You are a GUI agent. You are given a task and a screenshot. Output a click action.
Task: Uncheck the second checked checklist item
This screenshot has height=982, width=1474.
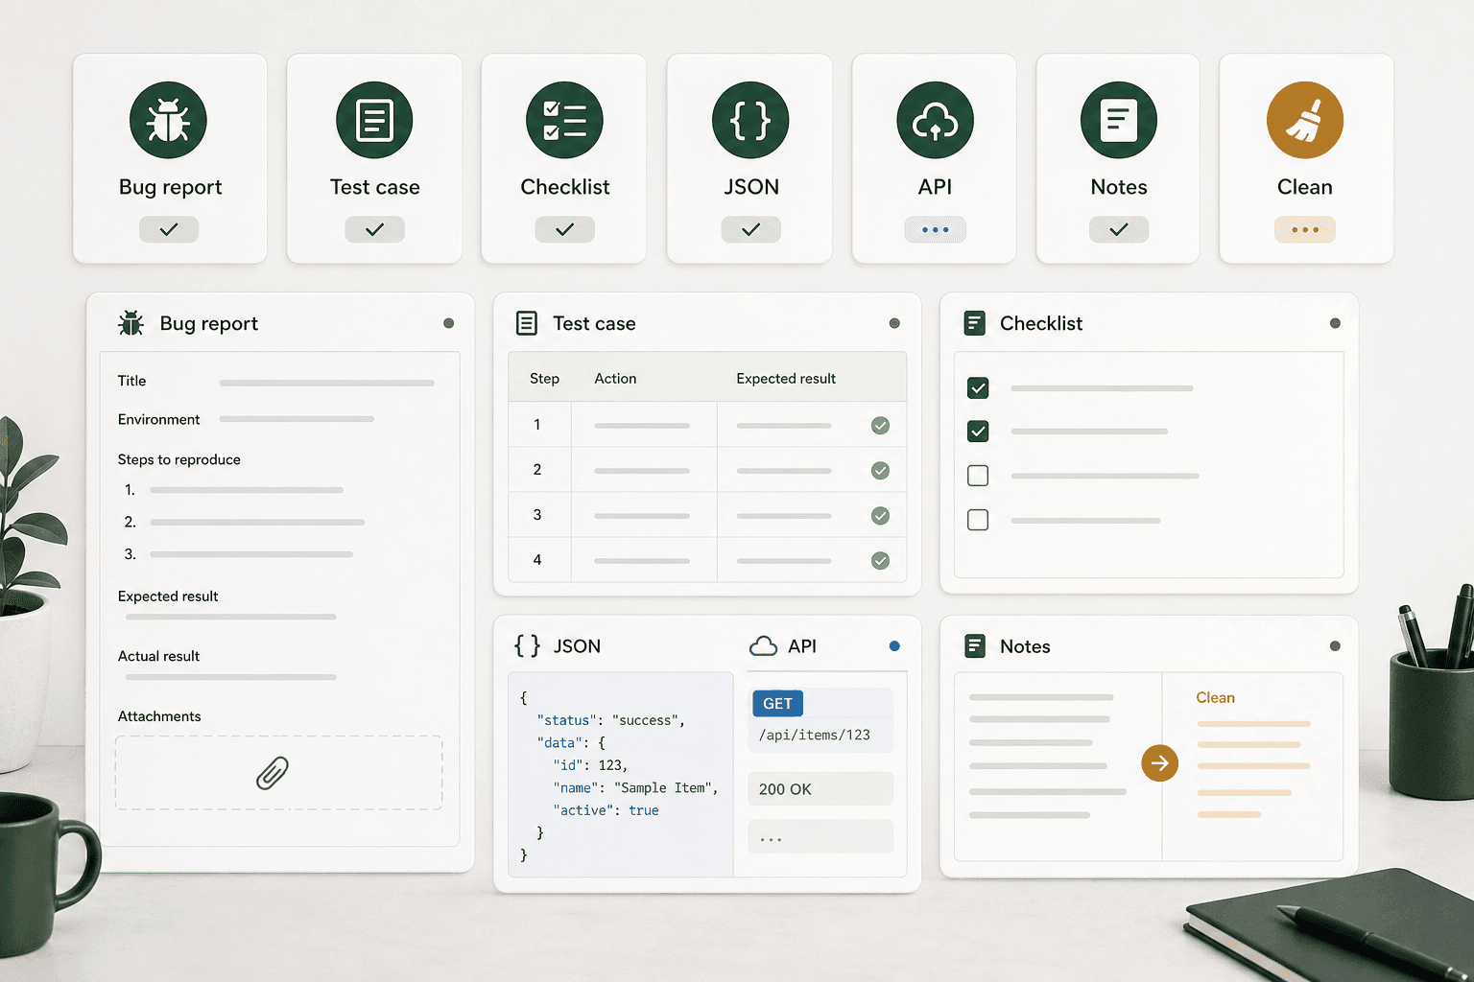click(x=978, y=432)
